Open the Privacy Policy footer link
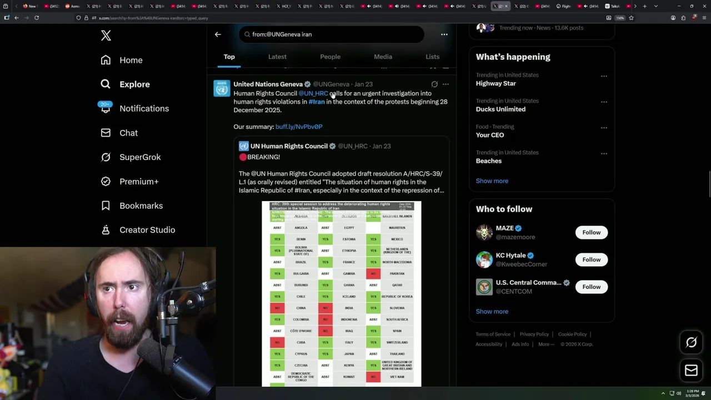 point(534,334)
